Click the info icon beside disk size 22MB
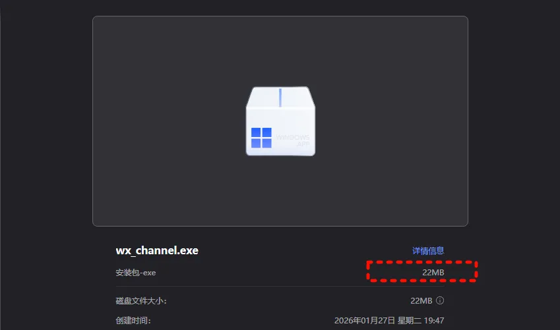The width and height of the screenshot is (560, 330). point(440,300)
